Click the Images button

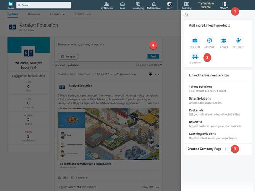(68, 57)
